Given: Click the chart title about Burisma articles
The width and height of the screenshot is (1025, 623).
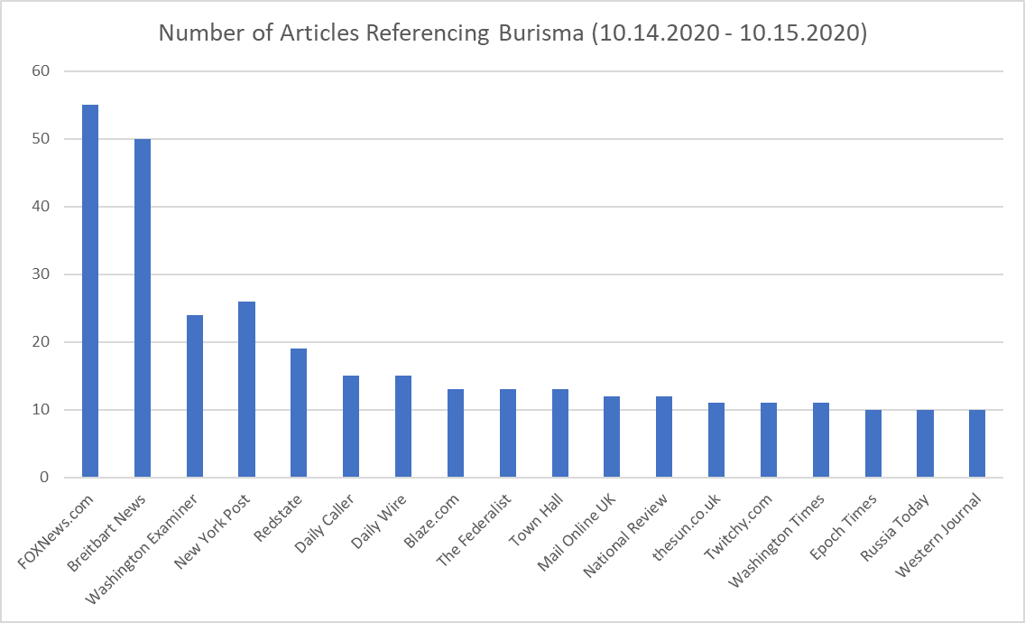Looking at the screenshot, I should [x=512, y=33].
